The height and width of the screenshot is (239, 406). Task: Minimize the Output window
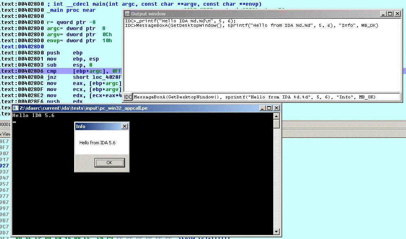pos(384,14)
